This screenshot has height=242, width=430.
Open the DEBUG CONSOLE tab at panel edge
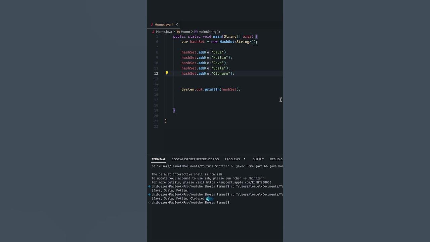click(276, 159)
